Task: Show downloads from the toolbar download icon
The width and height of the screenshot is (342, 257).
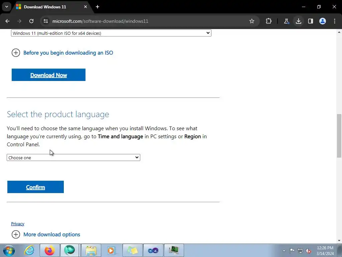Action: tap(298, 21)
